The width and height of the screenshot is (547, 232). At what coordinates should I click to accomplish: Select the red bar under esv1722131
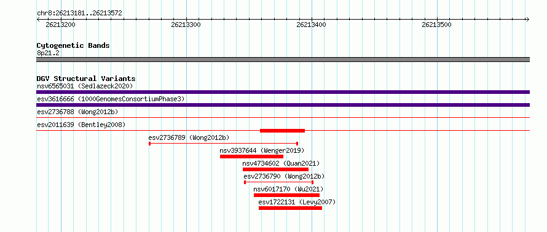(x=290, y=208)
